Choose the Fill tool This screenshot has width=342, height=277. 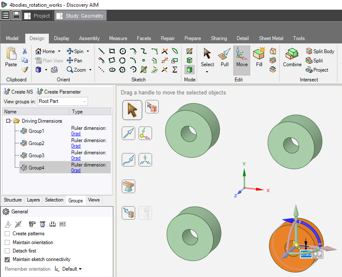pos(259,57)
